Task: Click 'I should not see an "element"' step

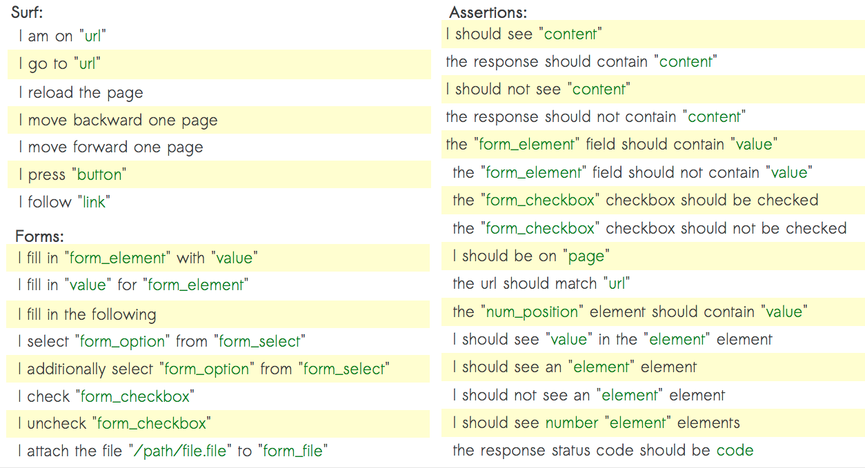Action: coord(588,395)
